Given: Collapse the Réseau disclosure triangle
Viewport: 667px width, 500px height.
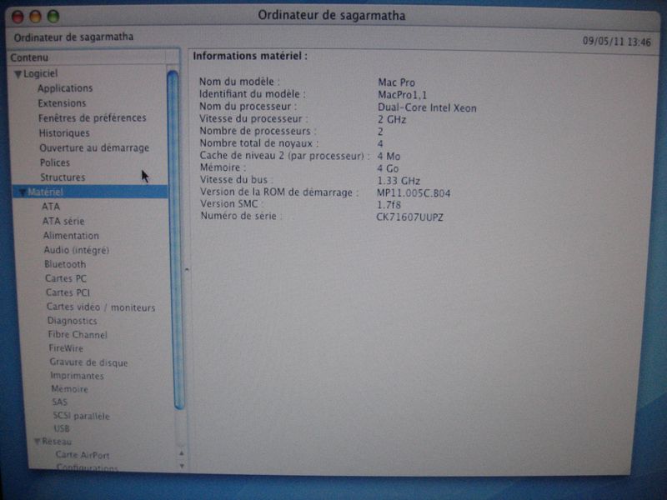Looking at the screenshot, I should click(x=37, y=442).
